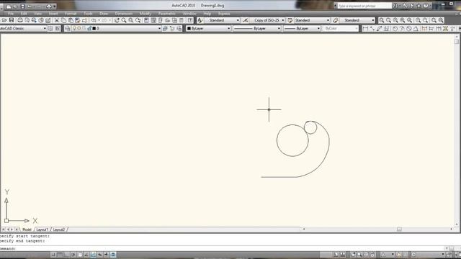Open the Text Style manager icon

200,20
